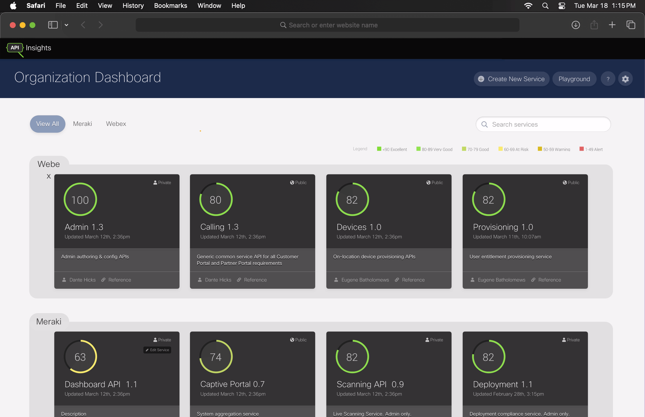Click the Devices 1.0 score circle 82

[x=352, y=199]
